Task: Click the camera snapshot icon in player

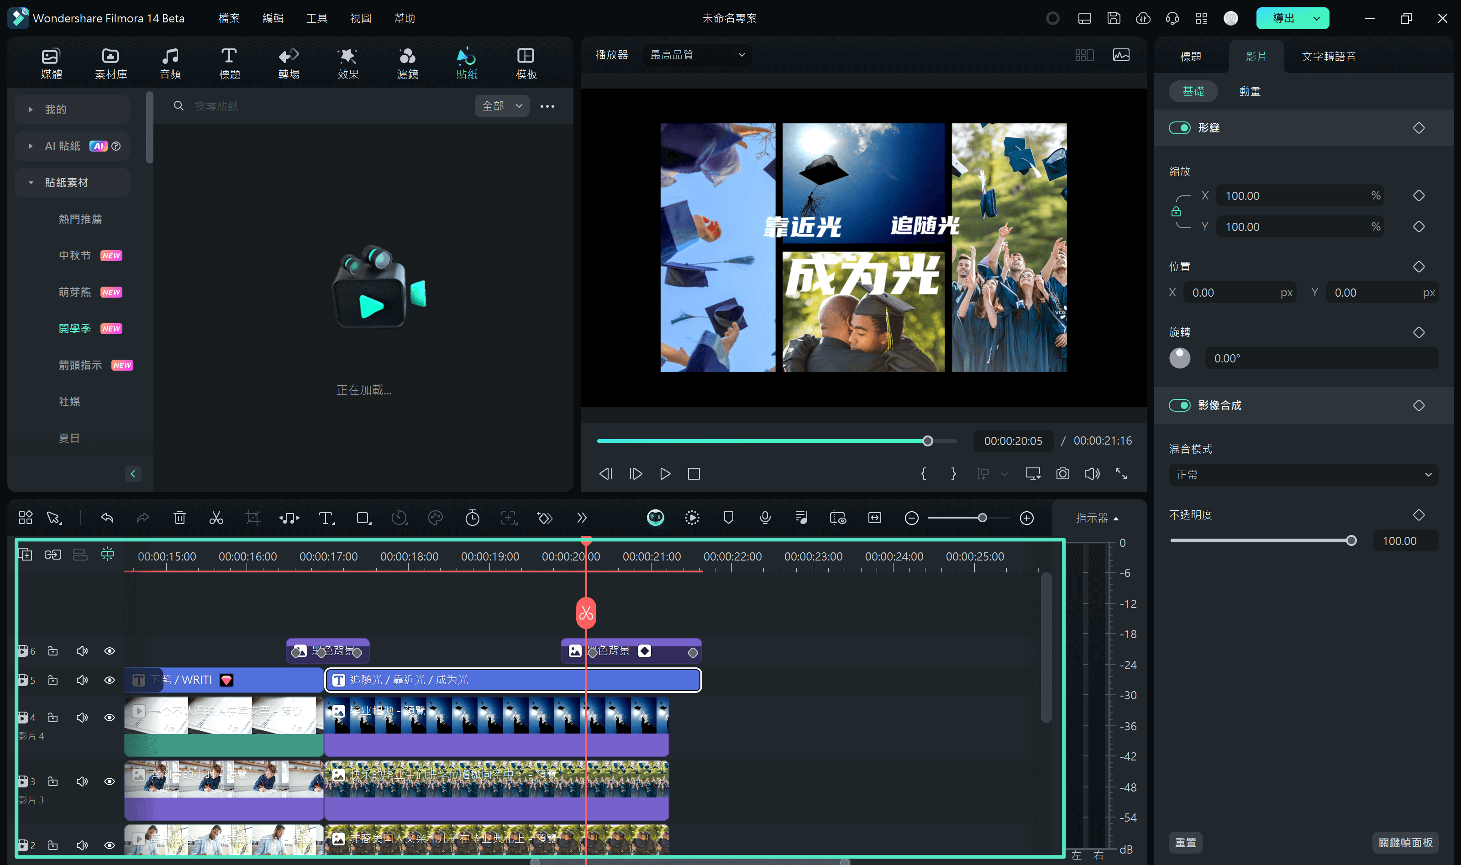Action: pos(1062,474)
